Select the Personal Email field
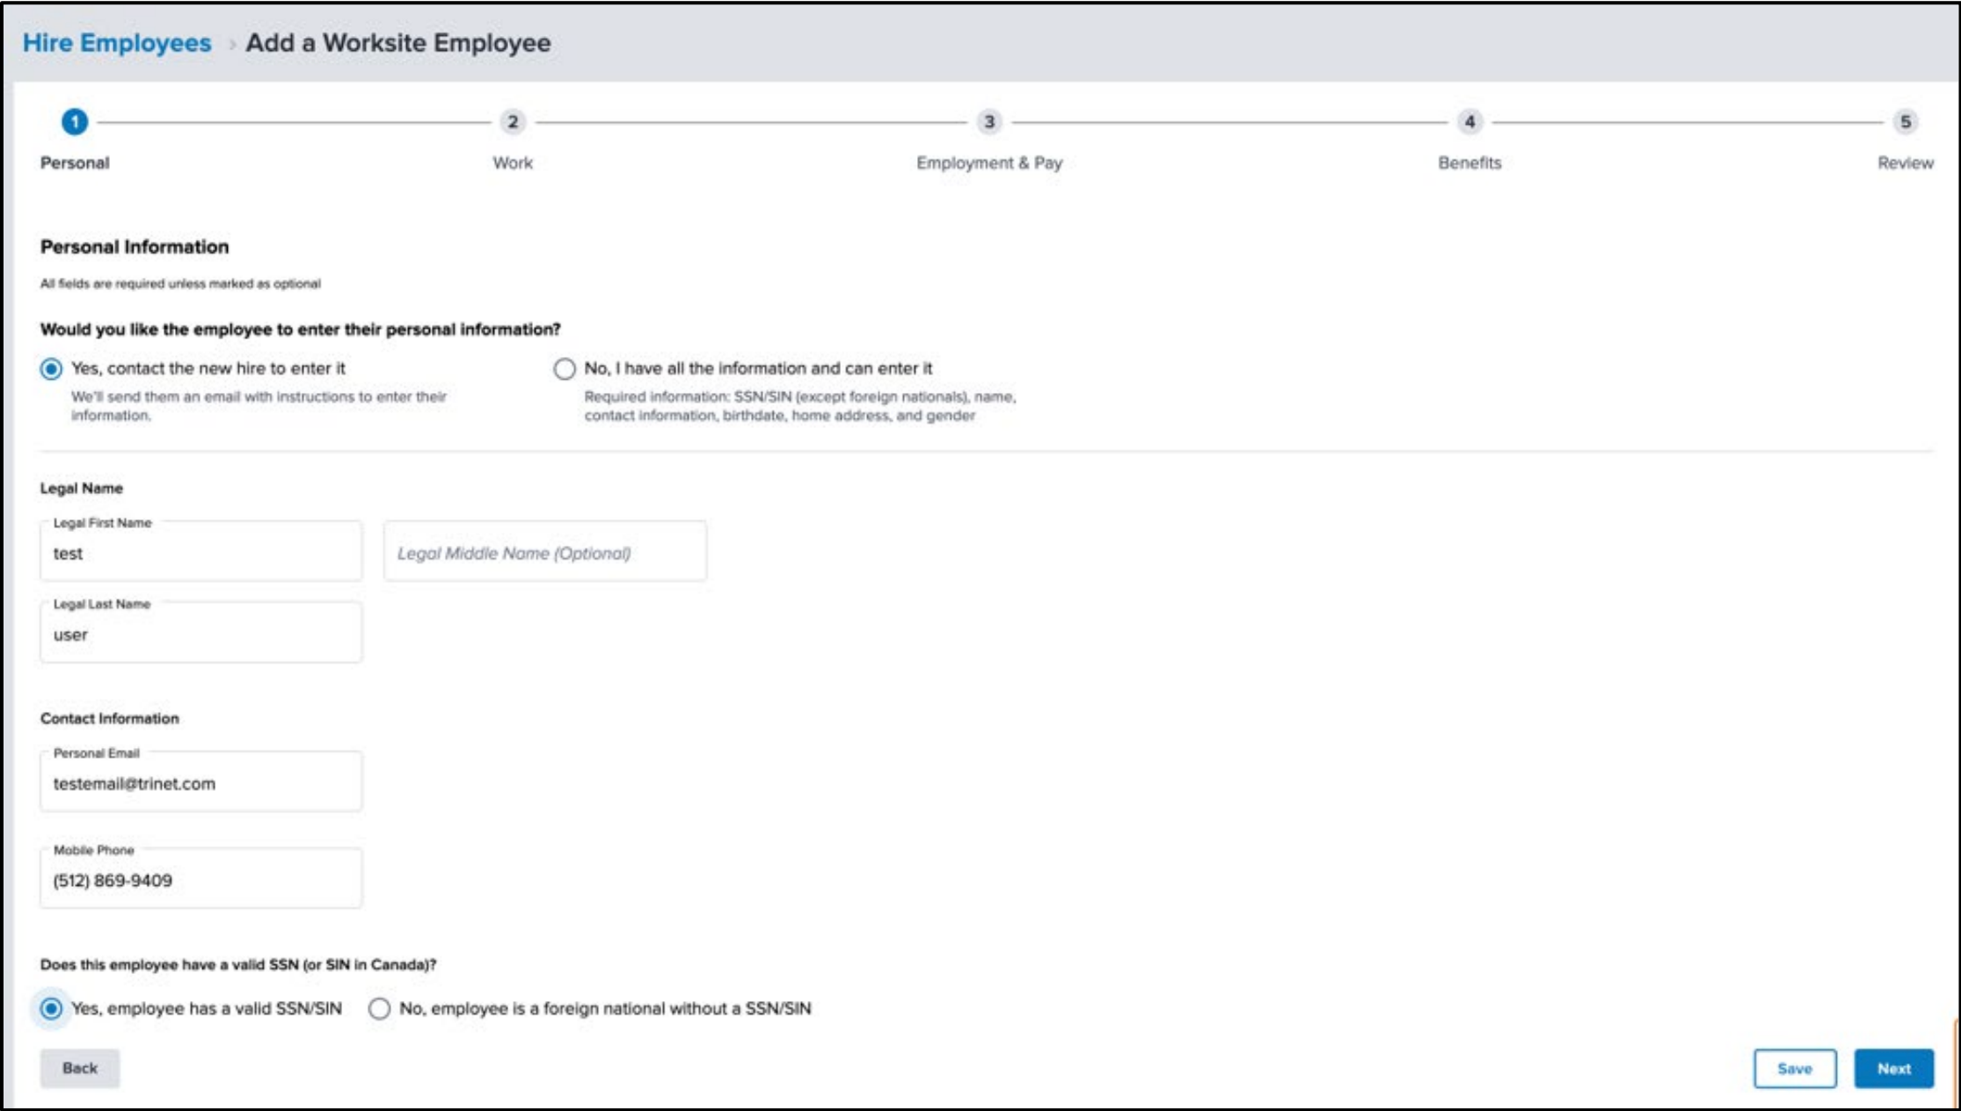Image resolution: width=1961 pixels, height=1111 pixels. [200, 781]
